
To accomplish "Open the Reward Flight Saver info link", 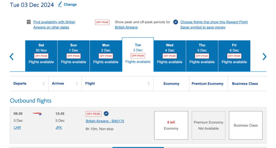I will 214,25.
